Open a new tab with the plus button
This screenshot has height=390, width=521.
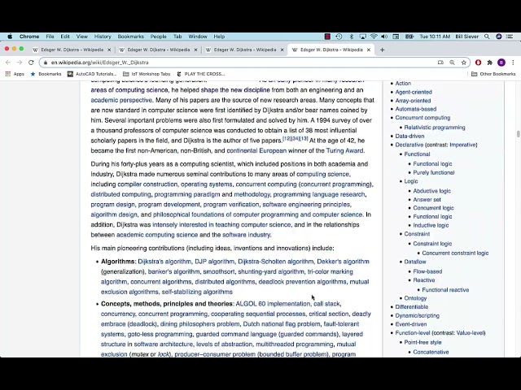[x=382, y=50]
